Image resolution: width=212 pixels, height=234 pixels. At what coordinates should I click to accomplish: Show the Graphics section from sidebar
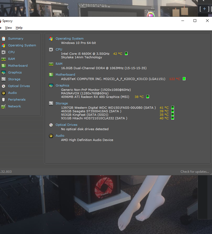pyautogui.click(x=15, y=72)
